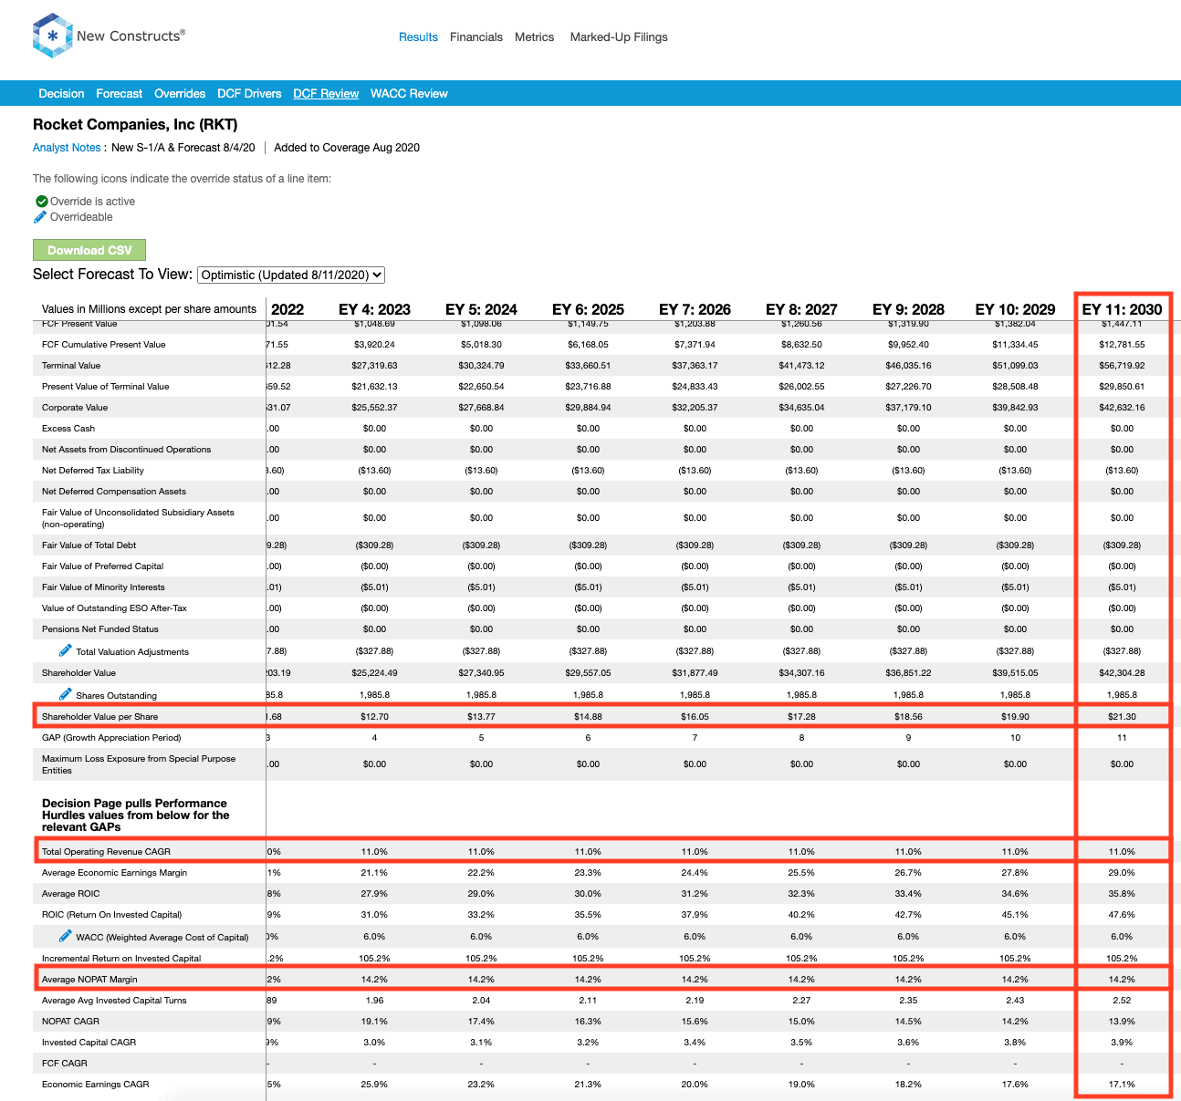
Task: Click the EY 5: 2024 column header
Action: (x=481, y=309)
